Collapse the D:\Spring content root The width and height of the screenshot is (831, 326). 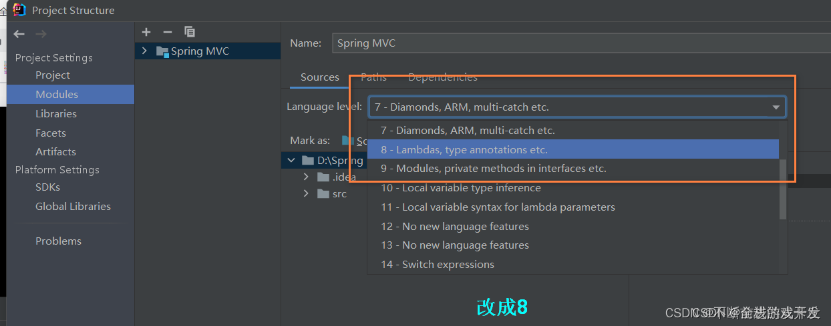(291, 161)
